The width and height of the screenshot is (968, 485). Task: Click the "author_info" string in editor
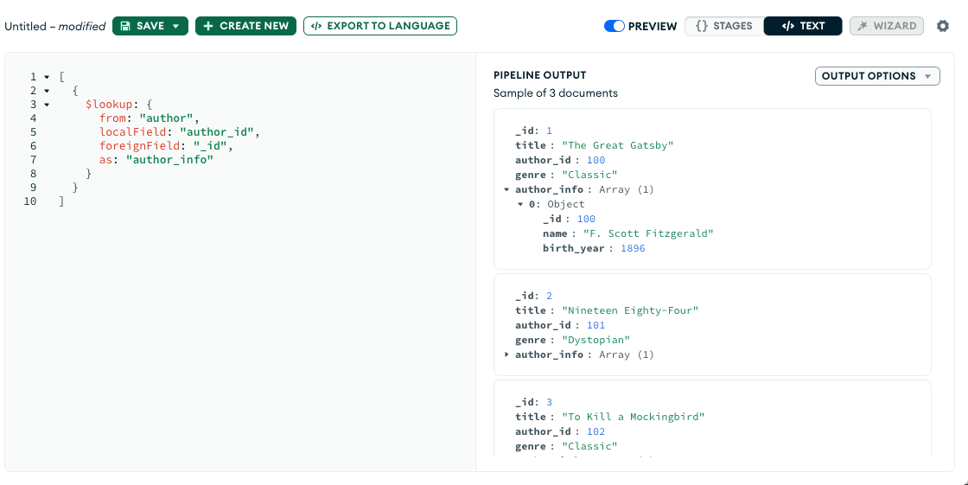click(x=169, y=160)
